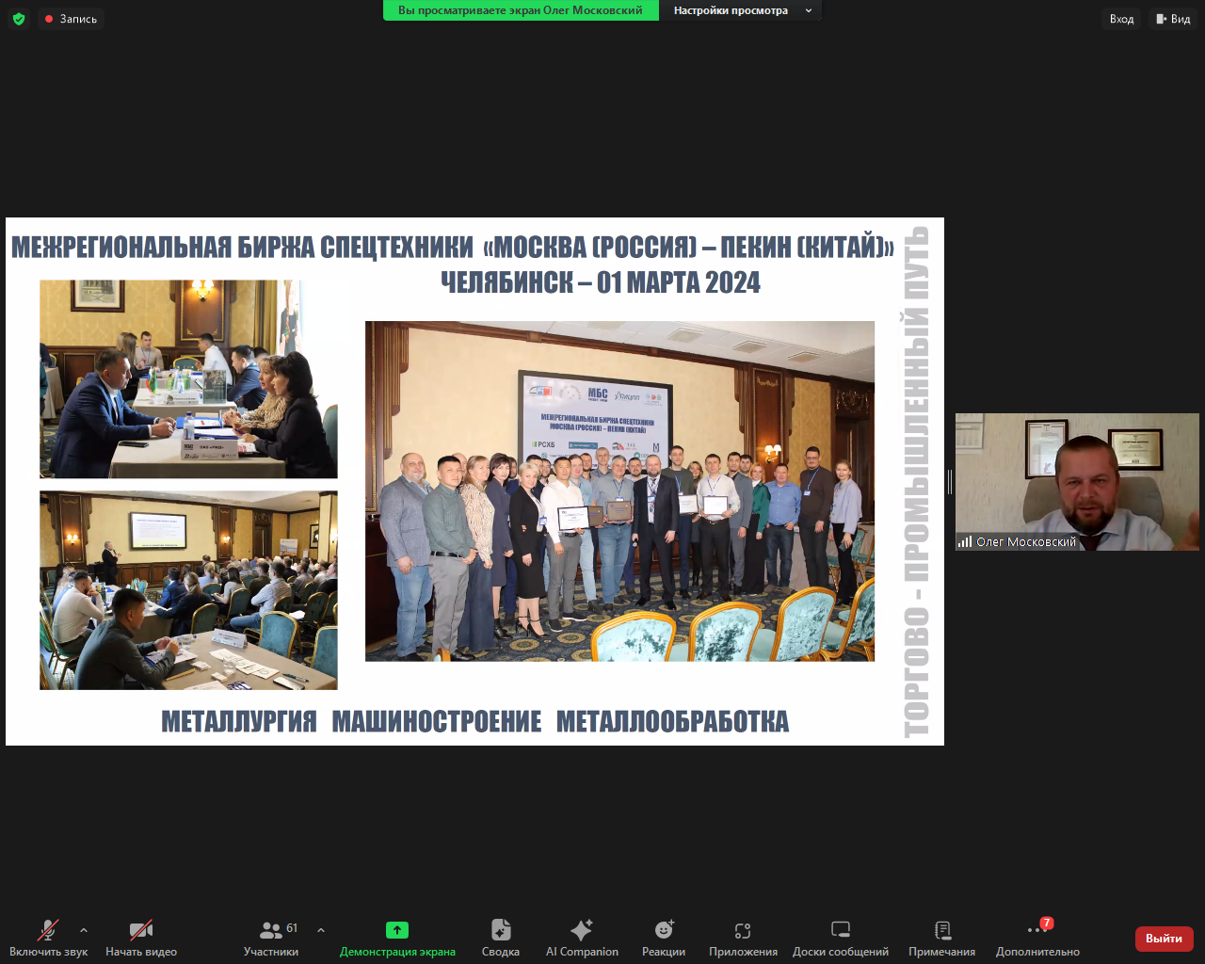This screenshot has height=964, width=1205.
Task: Select Олег Московский video thumbnail
Action: (x=1077, y=481)
